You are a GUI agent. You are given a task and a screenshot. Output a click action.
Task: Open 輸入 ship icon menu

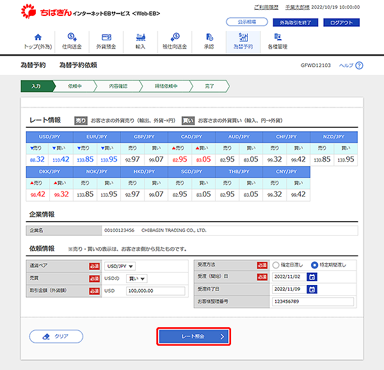[x=141, y=37]
